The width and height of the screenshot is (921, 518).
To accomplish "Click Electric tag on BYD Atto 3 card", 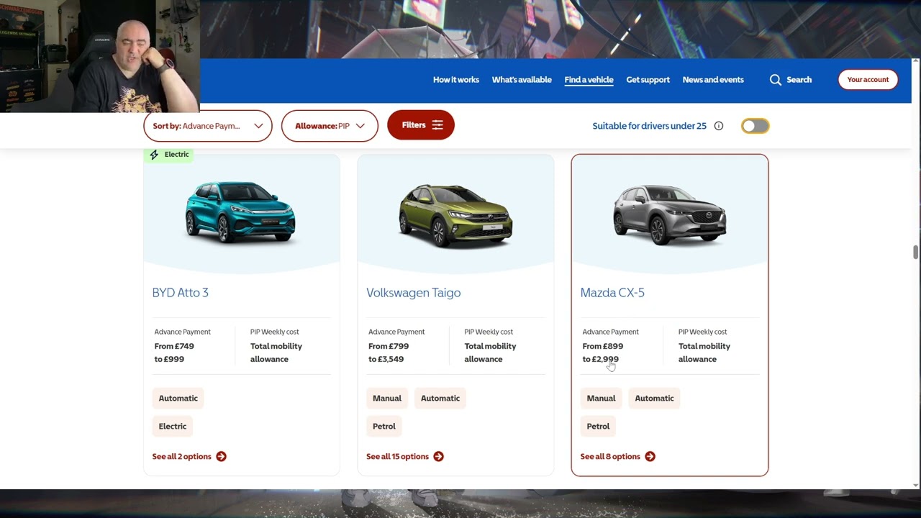I will point(173,427).
